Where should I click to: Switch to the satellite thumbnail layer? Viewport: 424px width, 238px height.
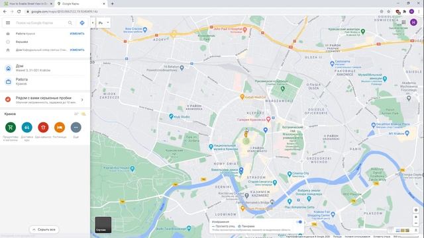(x=103, y=225)
